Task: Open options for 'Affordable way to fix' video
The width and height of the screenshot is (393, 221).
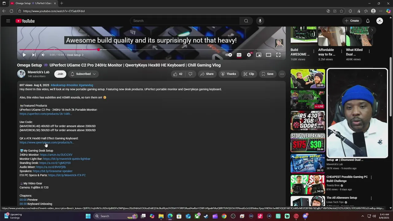Action: pyautogui.click(x=341, y=52)
